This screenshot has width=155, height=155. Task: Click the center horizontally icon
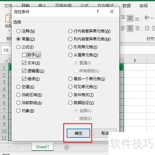[x=130, y=28]
